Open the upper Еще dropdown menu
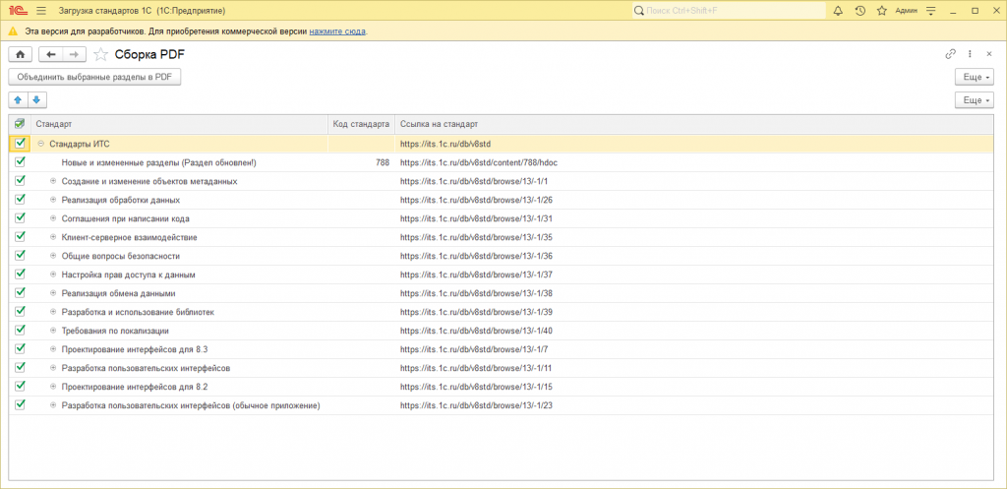 975,77
